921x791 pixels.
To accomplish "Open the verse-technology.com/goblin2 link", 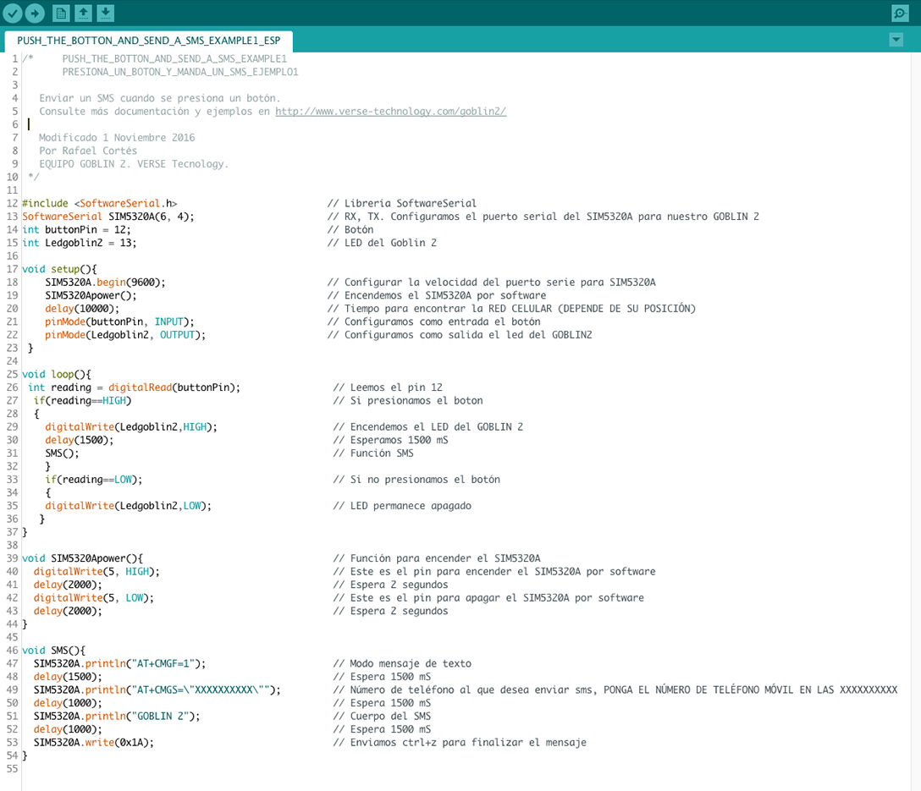I will click(x=390, y=112).
